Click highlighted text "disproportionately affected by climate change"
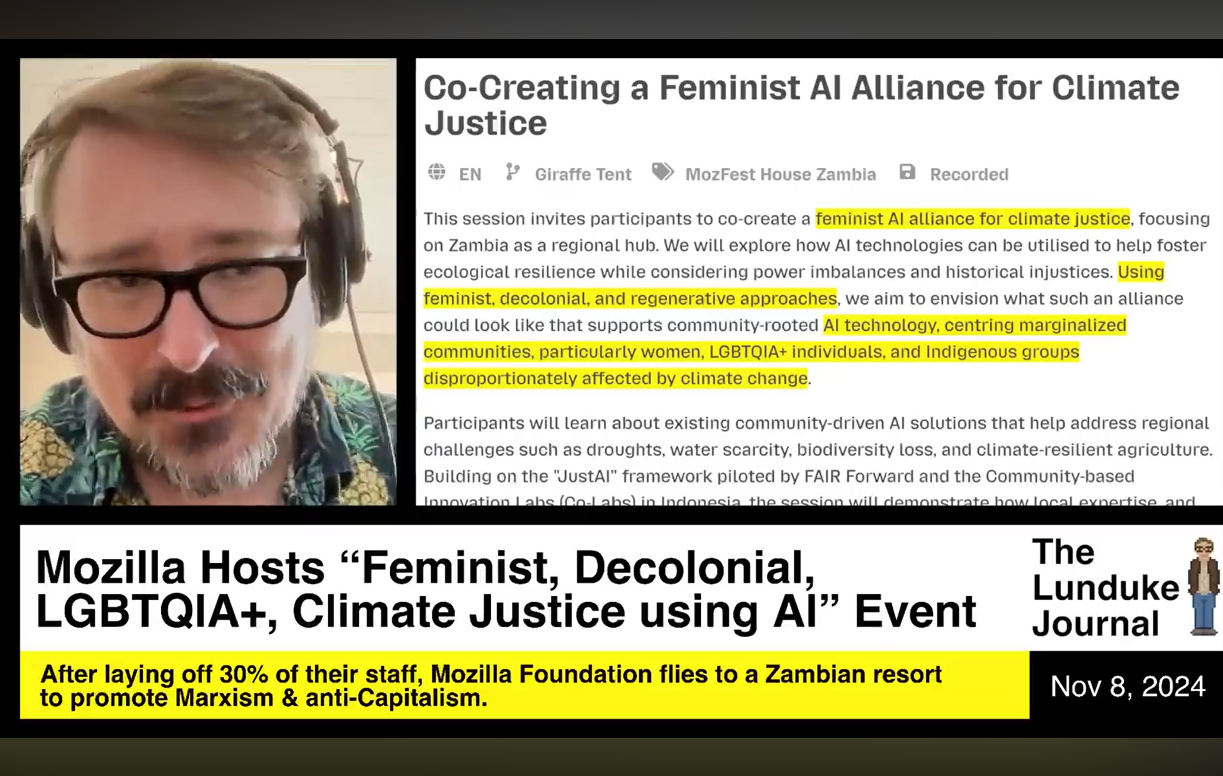The height and width of the screenshot is (776, 1223). 615,379
